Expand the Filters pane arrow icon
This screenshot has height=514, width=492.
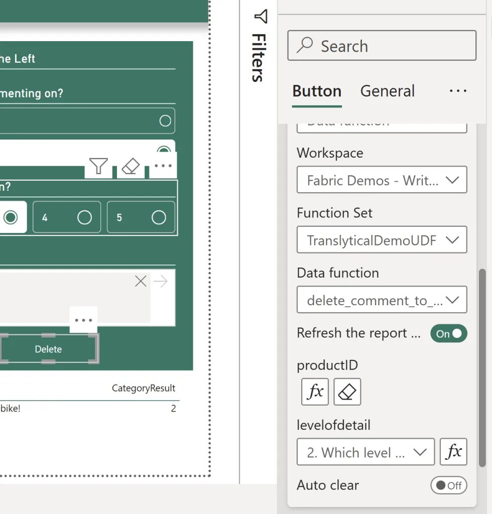coord(261,17)
